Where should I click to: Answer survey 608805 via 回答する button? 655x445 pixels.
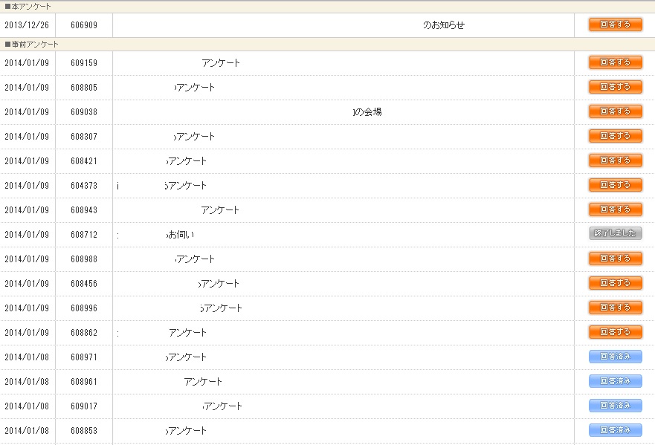615,87
